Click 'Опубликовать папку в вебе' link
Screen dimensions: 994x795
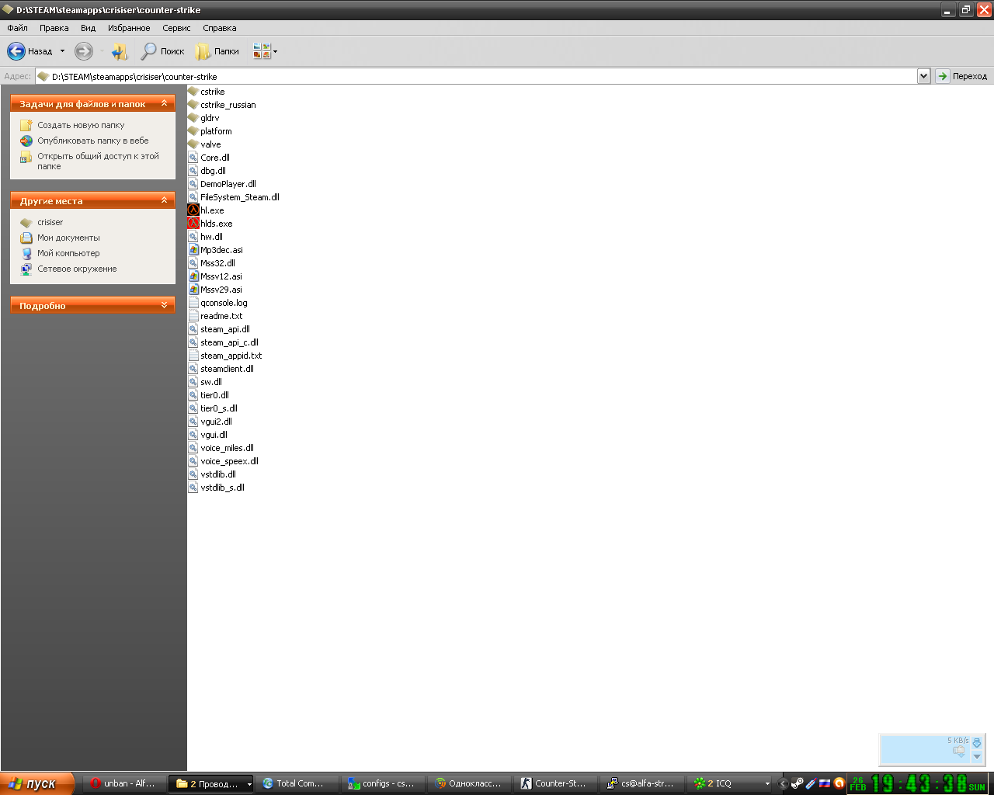(93, 141)
